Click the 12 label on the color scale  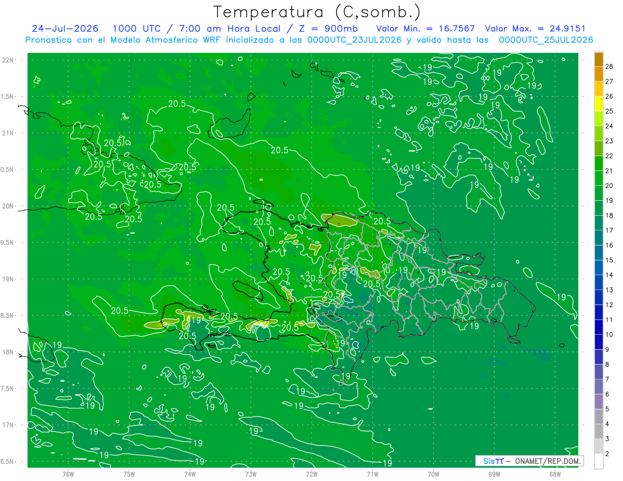coord(610,305)
